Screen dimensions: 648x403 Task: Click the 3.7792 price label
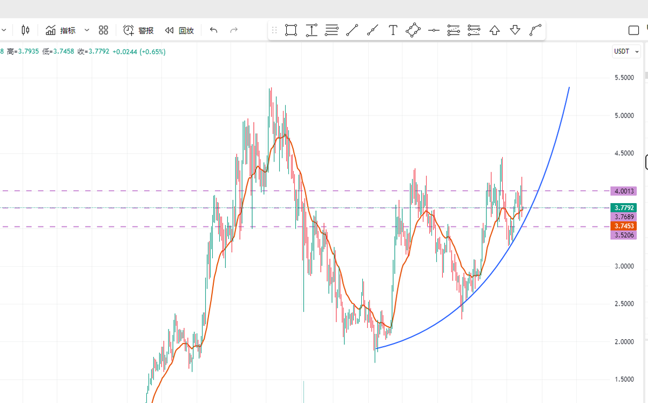623,207
